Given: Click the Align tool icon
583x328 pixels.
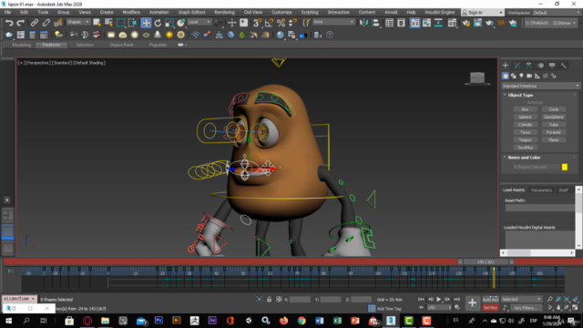Looking at the screenshot, I should click(x=375, y=23).
